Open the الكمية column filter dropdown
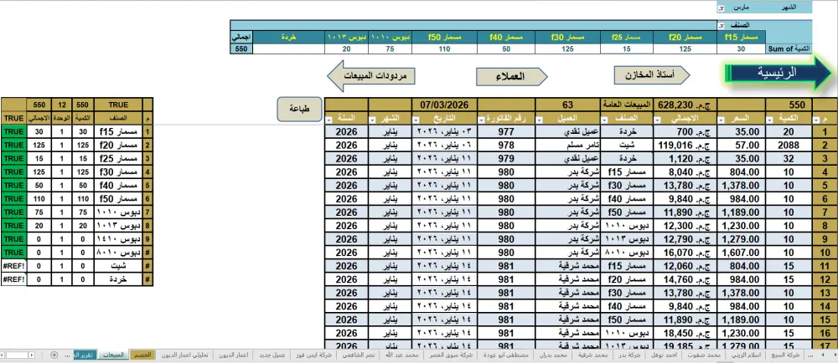 pyautogui.click(x=770, y=119)
